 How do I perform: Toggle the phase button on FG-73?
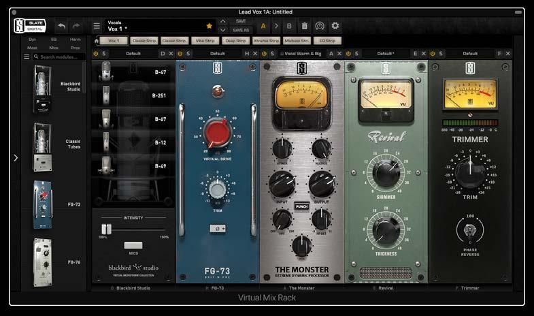click(x=218, y=228)
